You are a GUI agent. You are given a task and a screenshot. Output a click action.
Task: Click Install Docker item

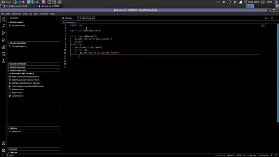point(17,96)
